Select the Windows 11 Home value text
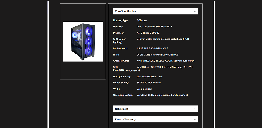 162,95
